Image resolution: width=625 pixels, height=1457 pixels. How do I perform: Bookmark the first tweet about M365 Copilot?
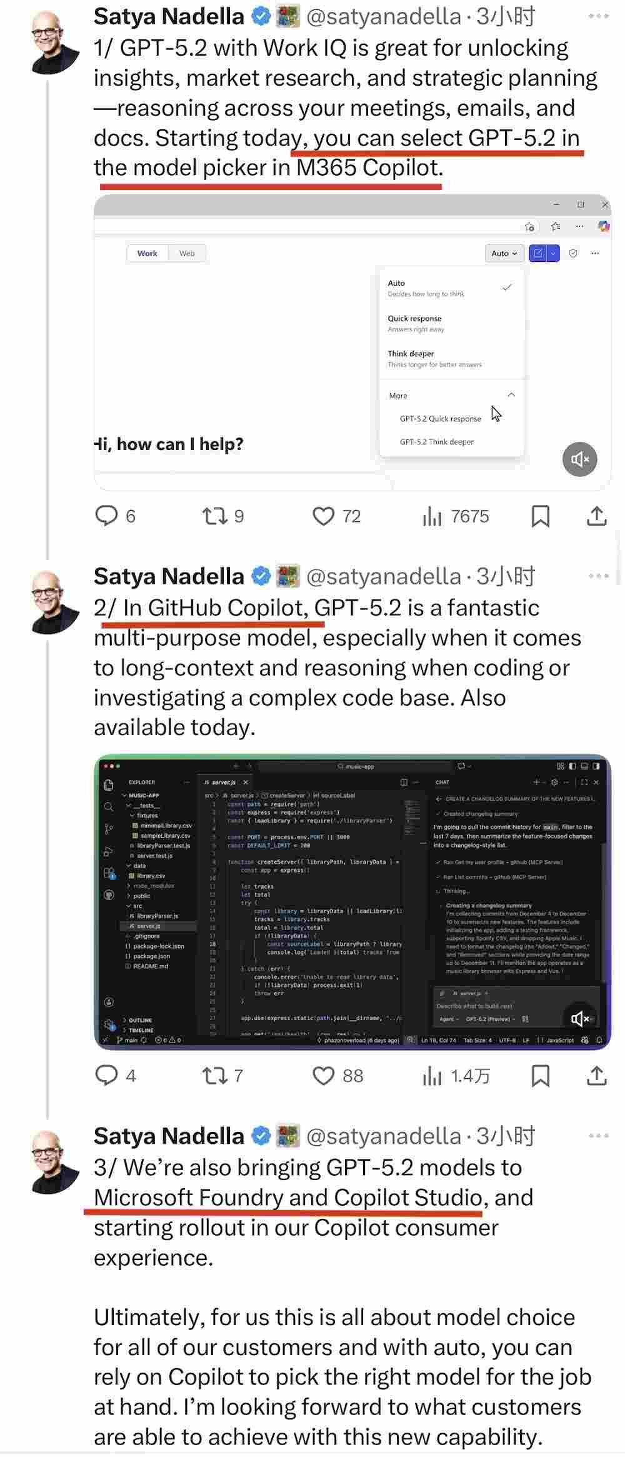[x=540, y=516]
